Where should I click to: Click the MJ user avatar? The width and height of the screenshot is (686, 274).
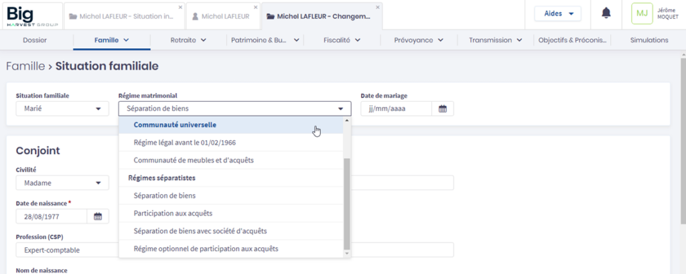point(642,13)
